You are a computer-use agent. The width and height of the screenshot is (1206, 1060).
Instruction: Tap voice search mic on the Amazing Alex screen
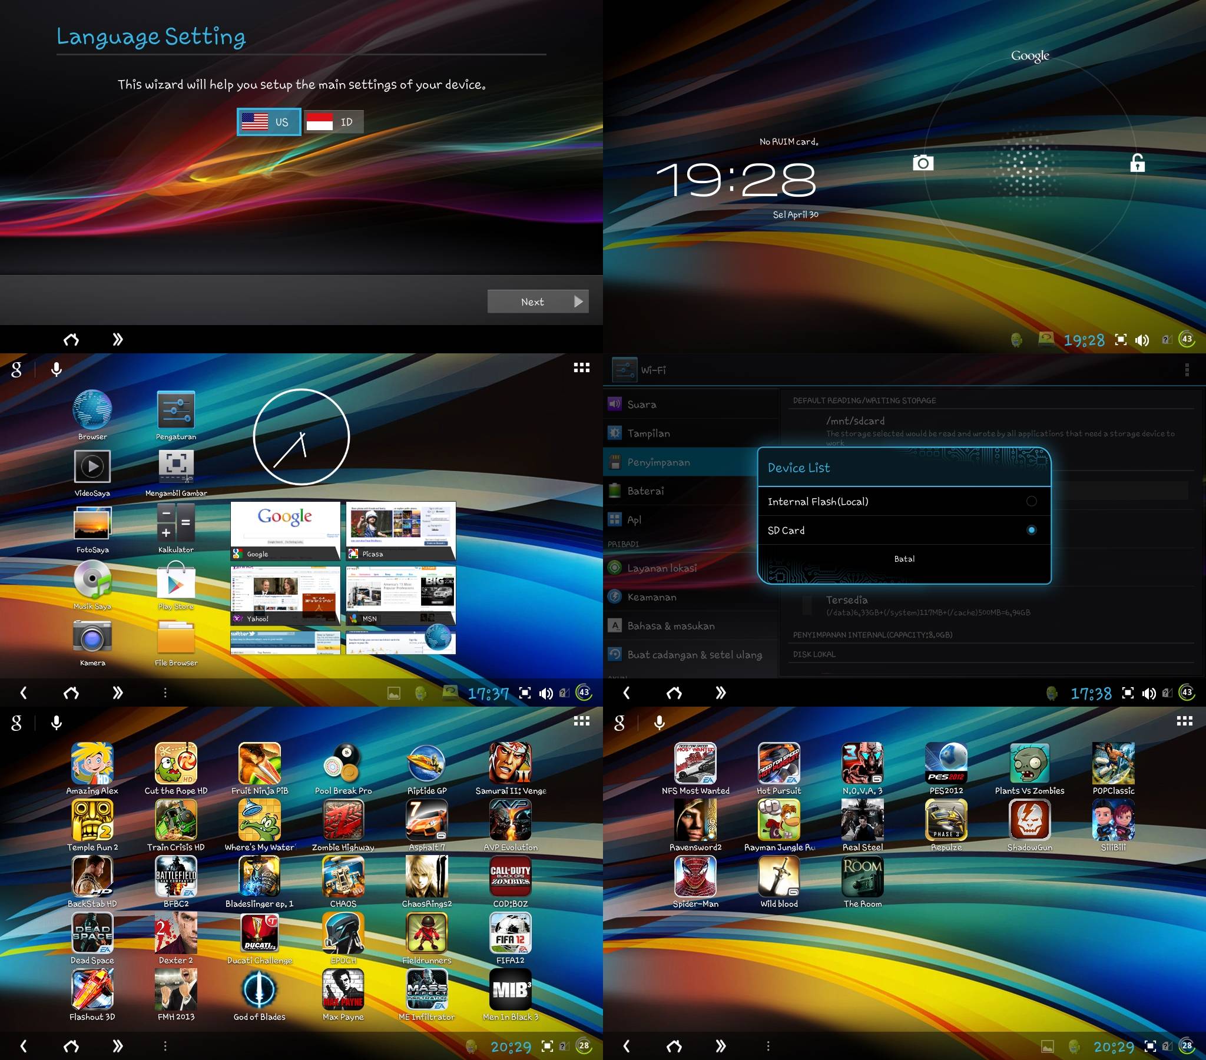tap(56, 723)
